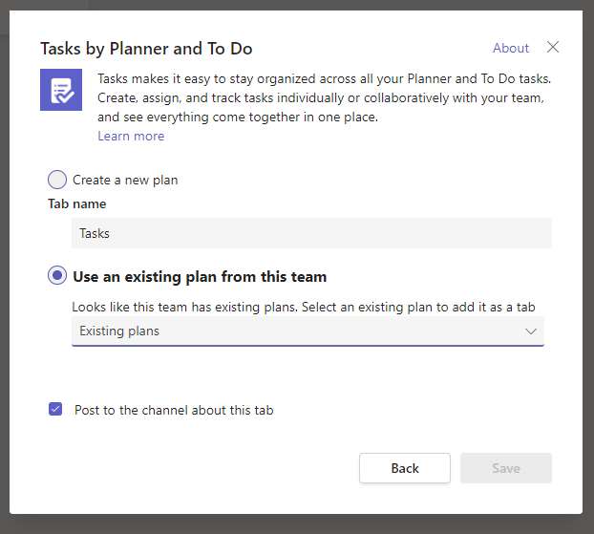This screenshot has height=534, width=594.
Task: Click the 'Tasks by Planner and To Do' title
Action: tap(146, 49)
